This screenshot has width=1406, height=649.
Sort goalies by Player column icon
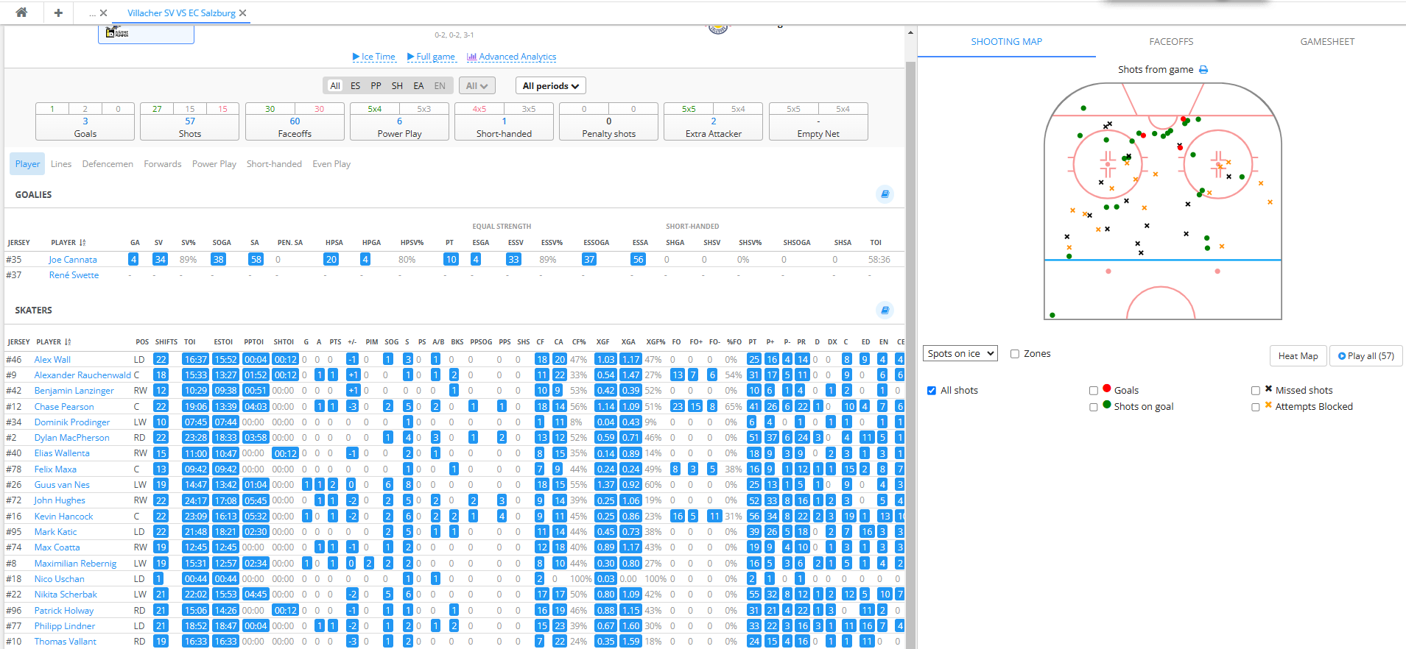tap(82, 243)
